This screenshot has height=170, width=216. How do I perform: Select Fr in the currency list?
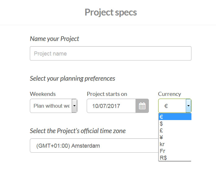tap(175, 151)
